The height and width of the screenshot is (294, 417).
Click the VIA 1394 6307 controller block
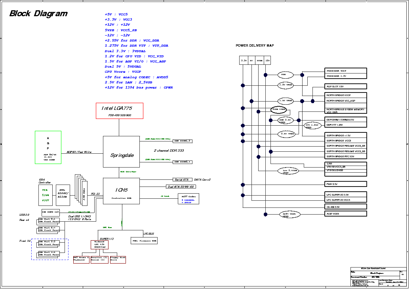coord(46,195)
